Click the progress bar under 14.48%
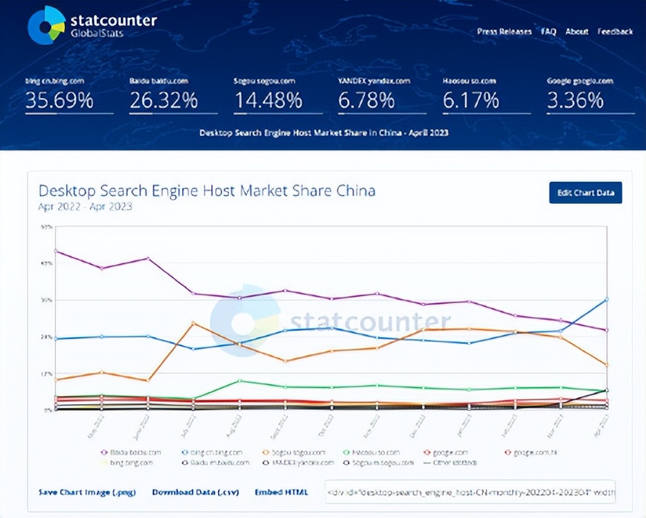Viewport: 646px width, 518px height. tap(278, 113)
